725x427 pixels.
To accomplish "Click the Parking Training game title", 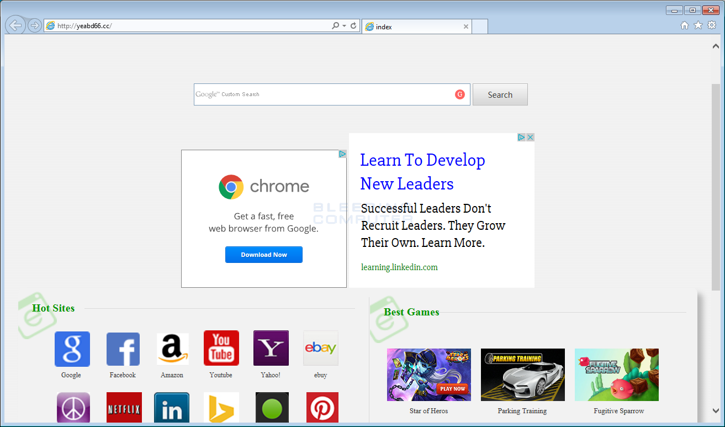I will (x=522, y=411).
